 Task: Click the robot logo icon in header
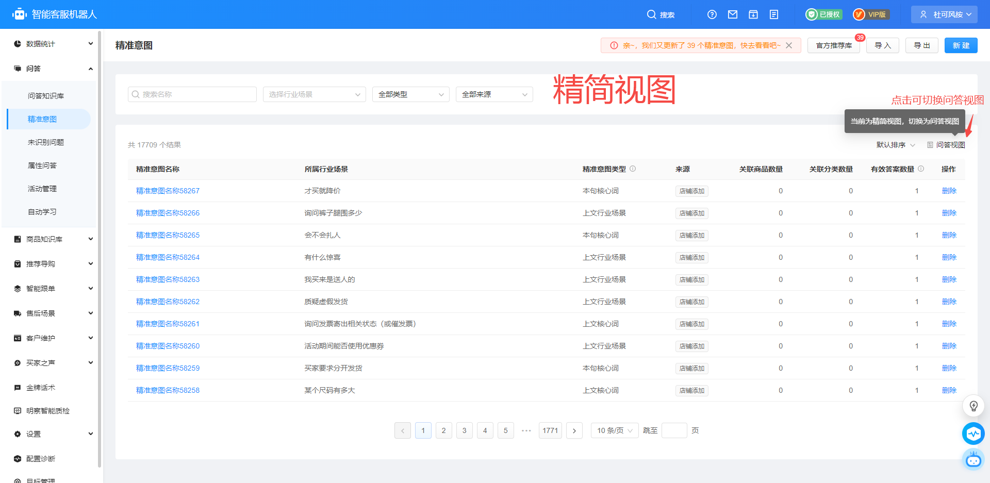coord(19,14)
